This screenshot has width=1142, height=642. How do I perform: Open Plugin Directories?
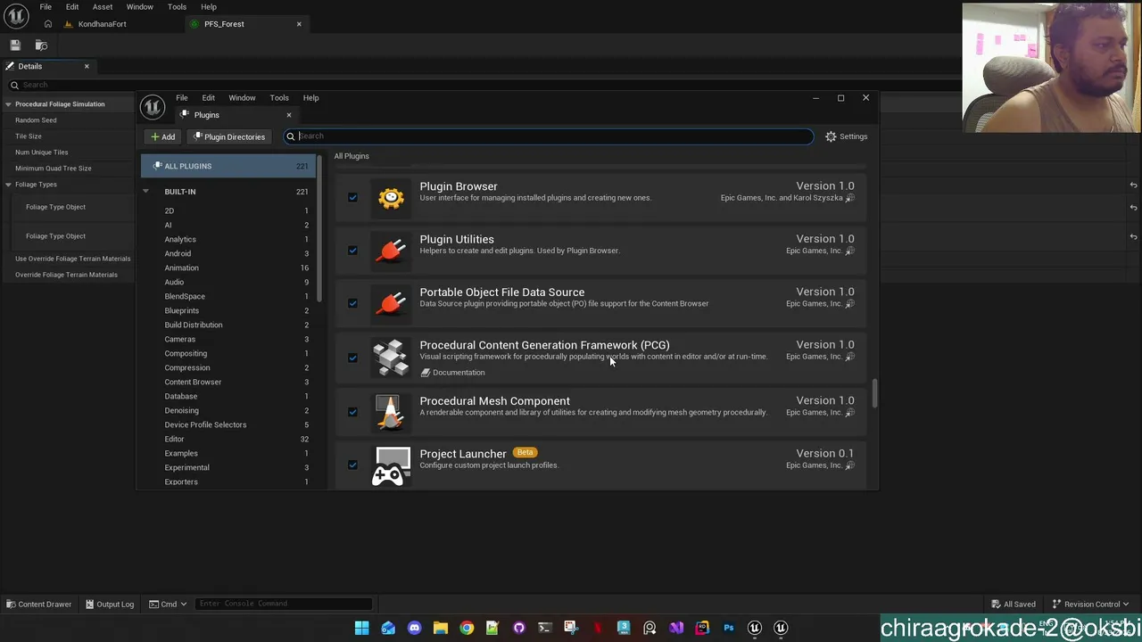(x=229, y=136)
